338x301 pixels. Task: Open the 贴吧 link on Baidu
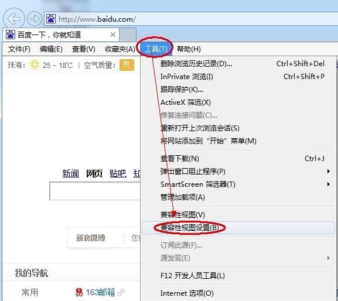pyautogui.click(x=118, y=173)
